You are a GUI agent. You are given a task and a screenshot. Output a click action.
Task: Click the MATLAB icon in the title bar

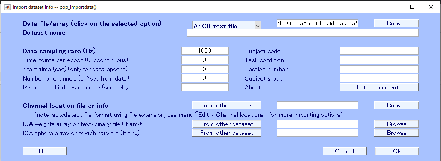pyautogui.click(x=8, y=7)
